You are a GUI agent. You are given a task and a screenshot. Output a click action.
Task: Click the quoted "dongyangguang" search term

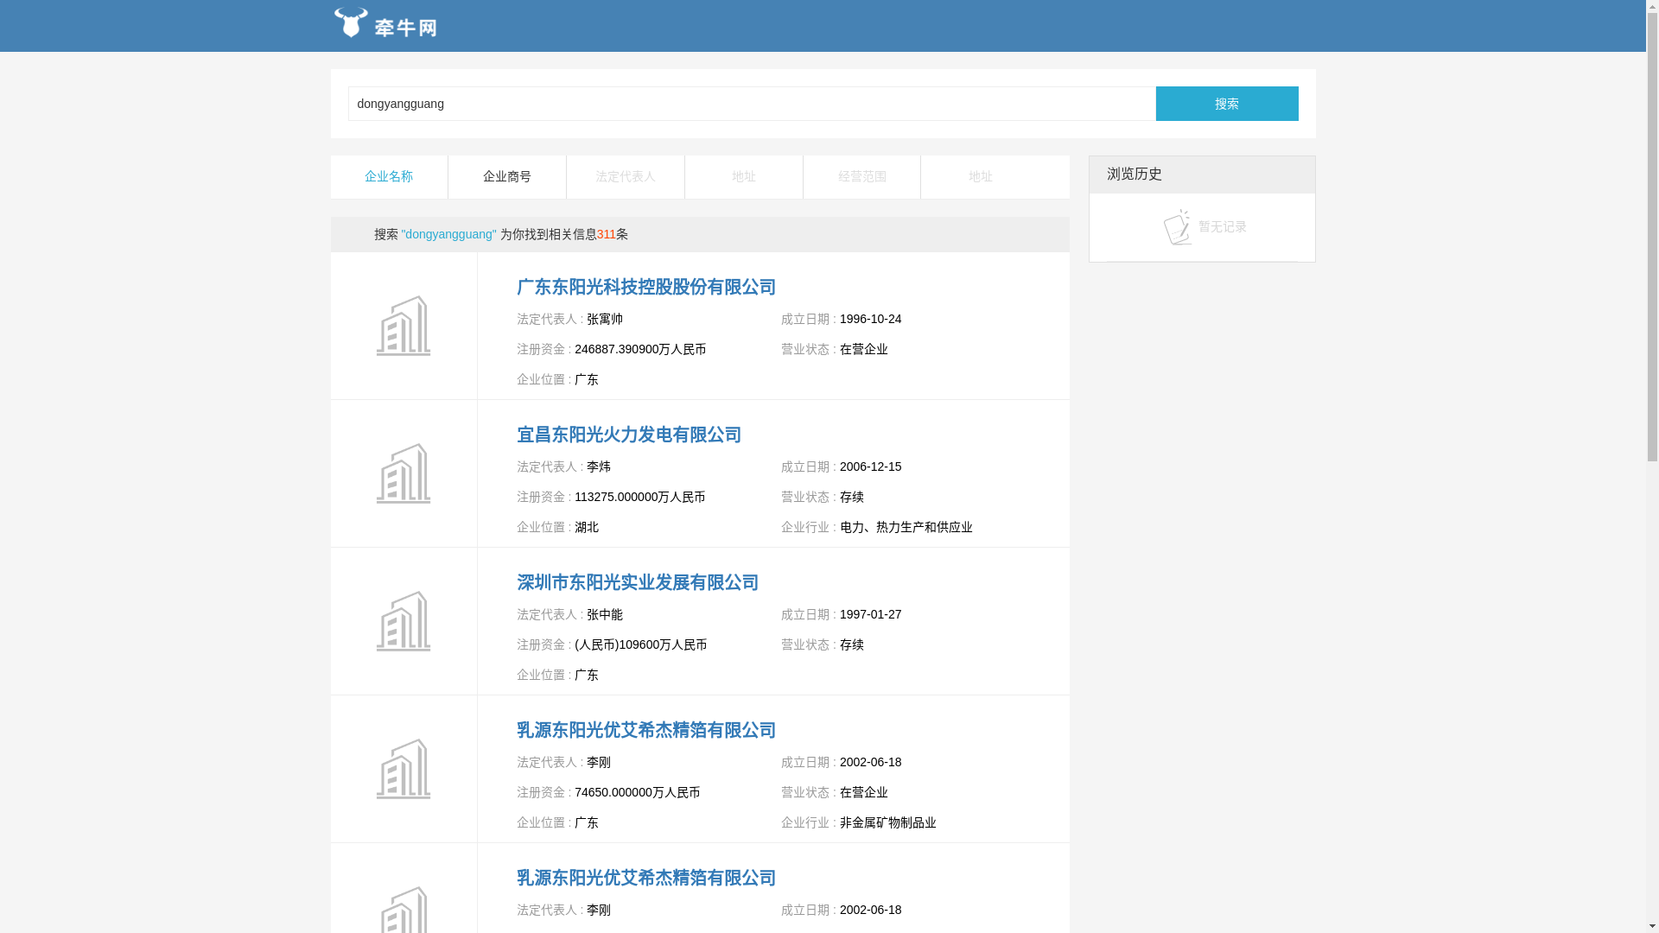tap(449, 234)
